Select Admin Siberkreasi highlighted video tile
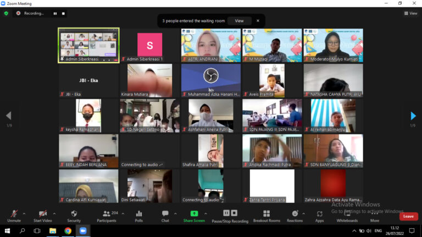422x237 pixels. pyautogui.click(x=88, y=45)
